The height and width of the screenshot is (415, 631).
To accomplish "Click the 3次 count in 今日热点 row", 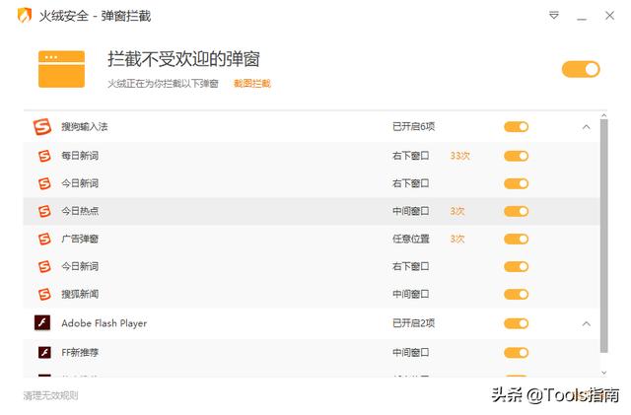I will (x=457, y=211).
